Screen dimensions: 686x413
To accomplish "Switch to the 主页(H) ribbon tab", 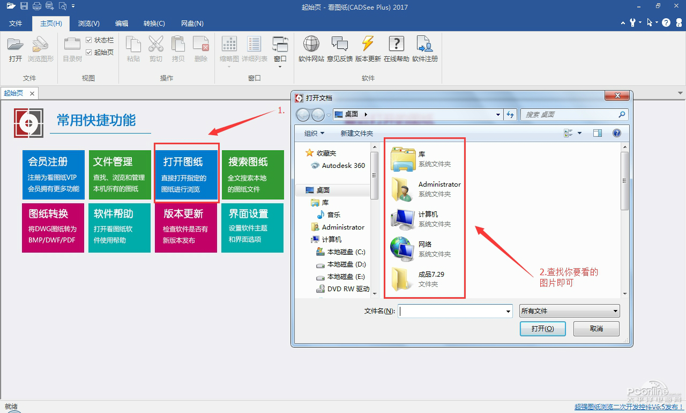I will [51, 24].
